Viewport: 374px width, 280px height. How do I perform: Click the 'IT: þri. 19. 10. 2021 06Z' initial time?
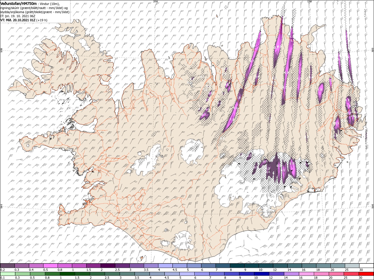click(18, 16)
